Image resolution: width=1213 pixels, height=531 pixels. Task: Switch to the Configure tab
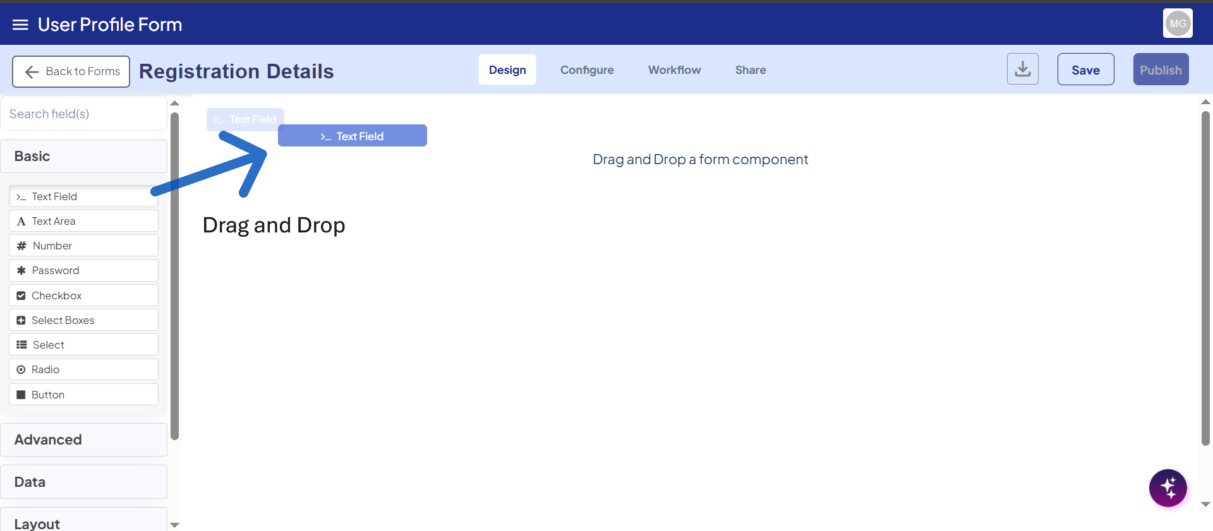[586, 70]
